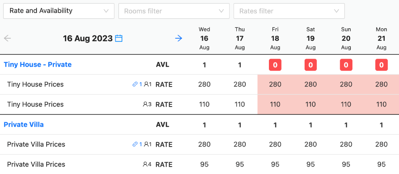Click red 0 availability on Mon 21 Aug
This screenshot has height=174, width=399.
pyautogui.click(x=381, y=65)
